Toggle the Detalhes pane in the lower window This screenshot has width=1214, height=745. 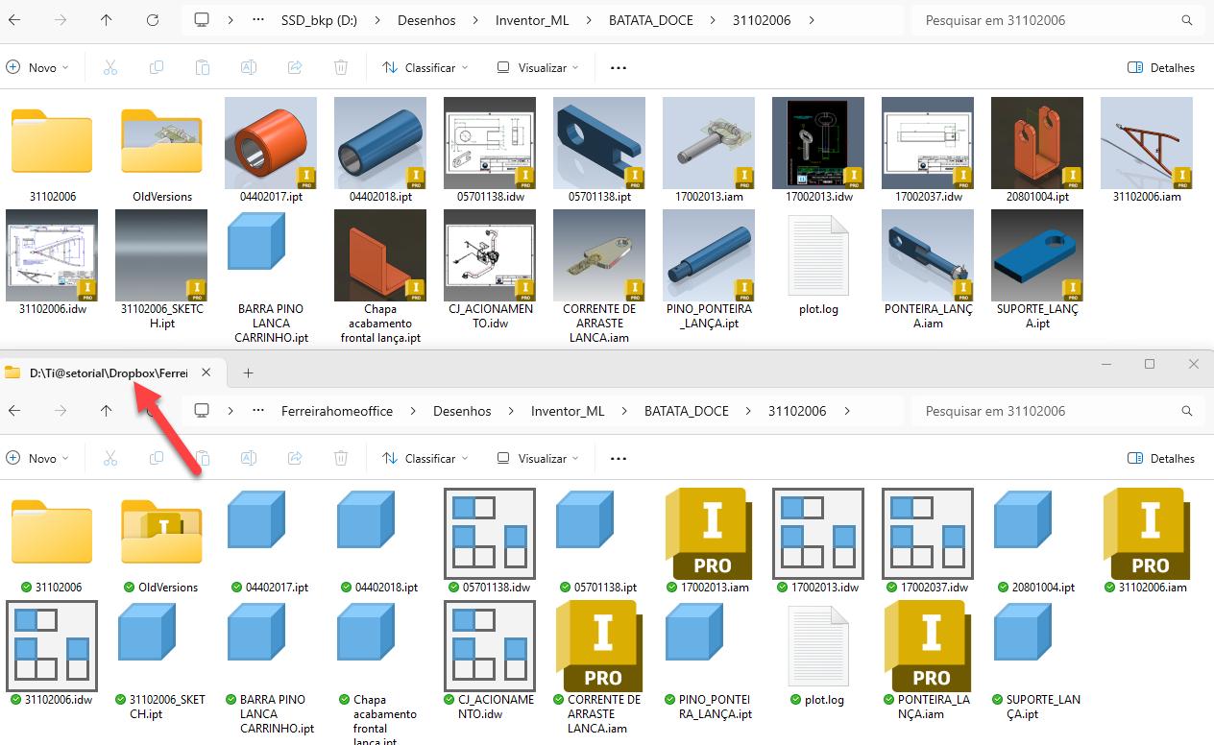[x=1160, y=458]
